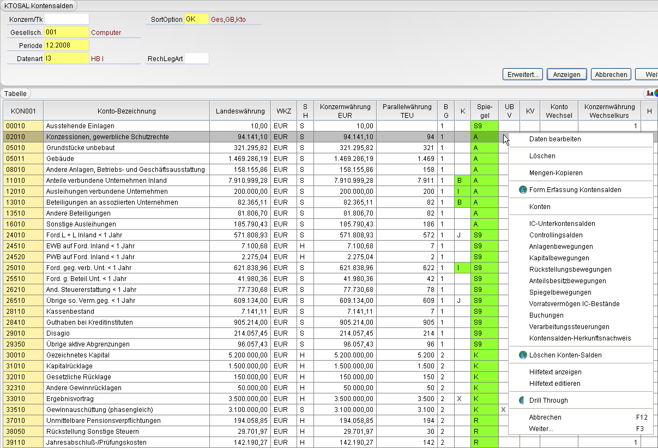Open the KTOSAL Kontensalden tab
This screenshot has height=448, width=658.
[x=39, y=5]
